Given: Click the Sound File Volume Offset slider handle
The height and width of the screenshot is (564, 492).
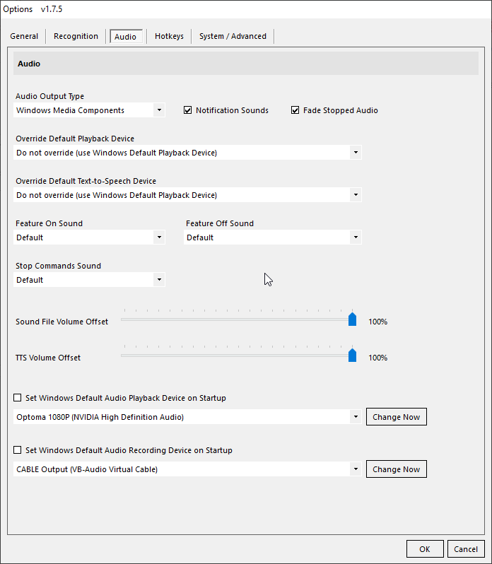Looking at the screenshot, I should [352, 319].
